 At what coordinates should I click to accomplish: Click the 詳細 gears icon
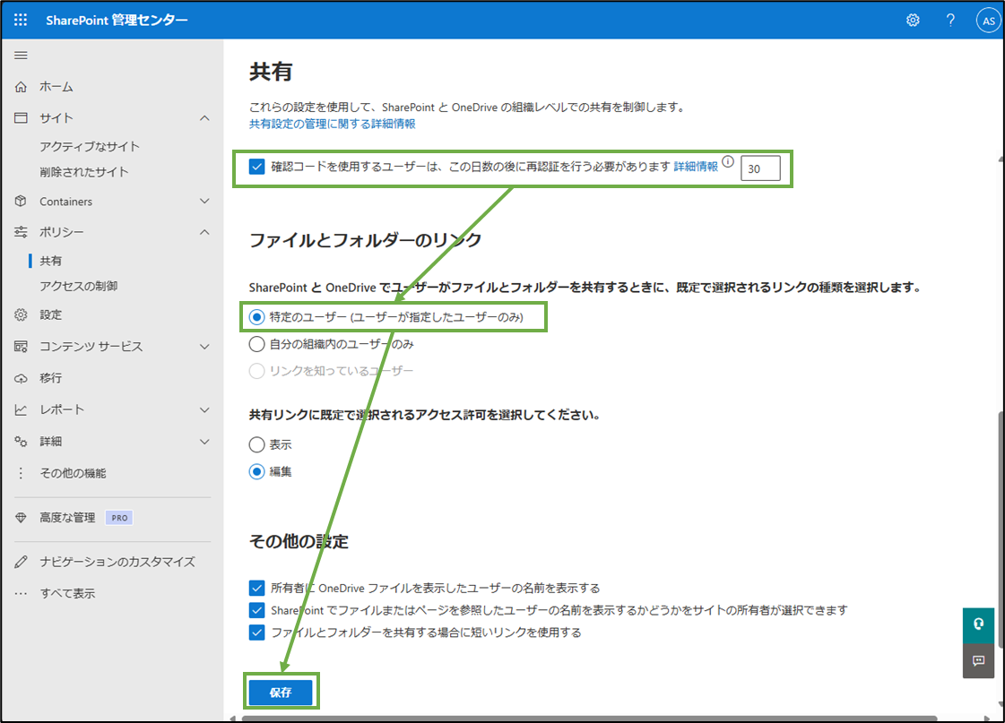point(21,441)
